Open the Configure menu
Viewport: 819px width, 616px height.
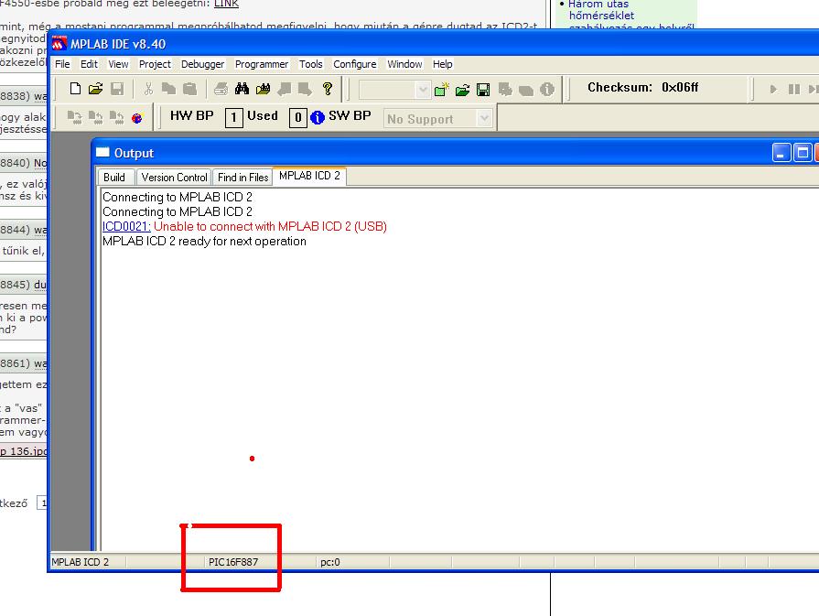355,64
